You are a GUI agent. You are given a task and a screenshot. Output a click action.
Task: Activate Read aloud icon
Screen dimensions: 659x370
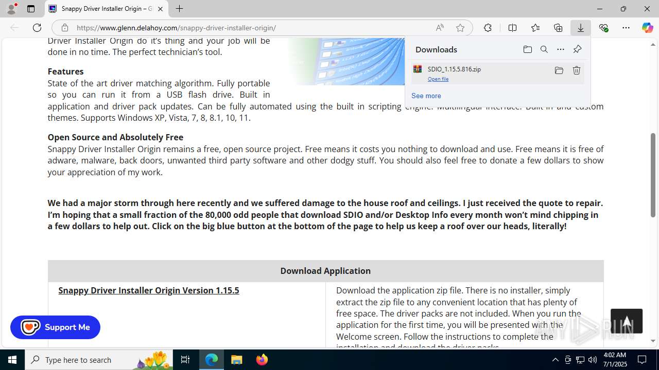point(440,28)
